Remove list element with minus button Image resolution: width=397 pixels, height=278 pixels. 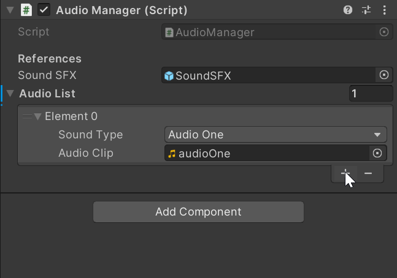coord(368,173)
